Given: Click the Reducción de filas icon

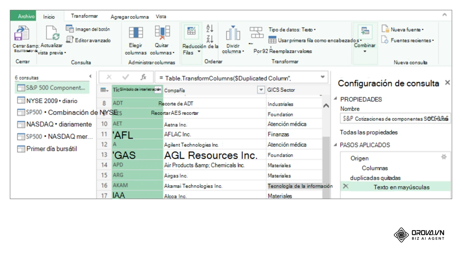Looking at the screenshot, I should point(191,31).
